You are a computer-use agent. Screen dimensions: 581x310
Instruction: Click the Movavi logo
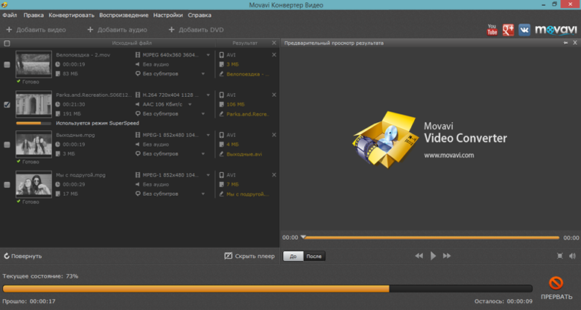[556, 30]
